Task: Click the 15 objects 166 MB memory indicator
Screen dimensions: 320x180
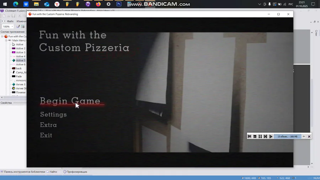Action: tap(287, 136)
